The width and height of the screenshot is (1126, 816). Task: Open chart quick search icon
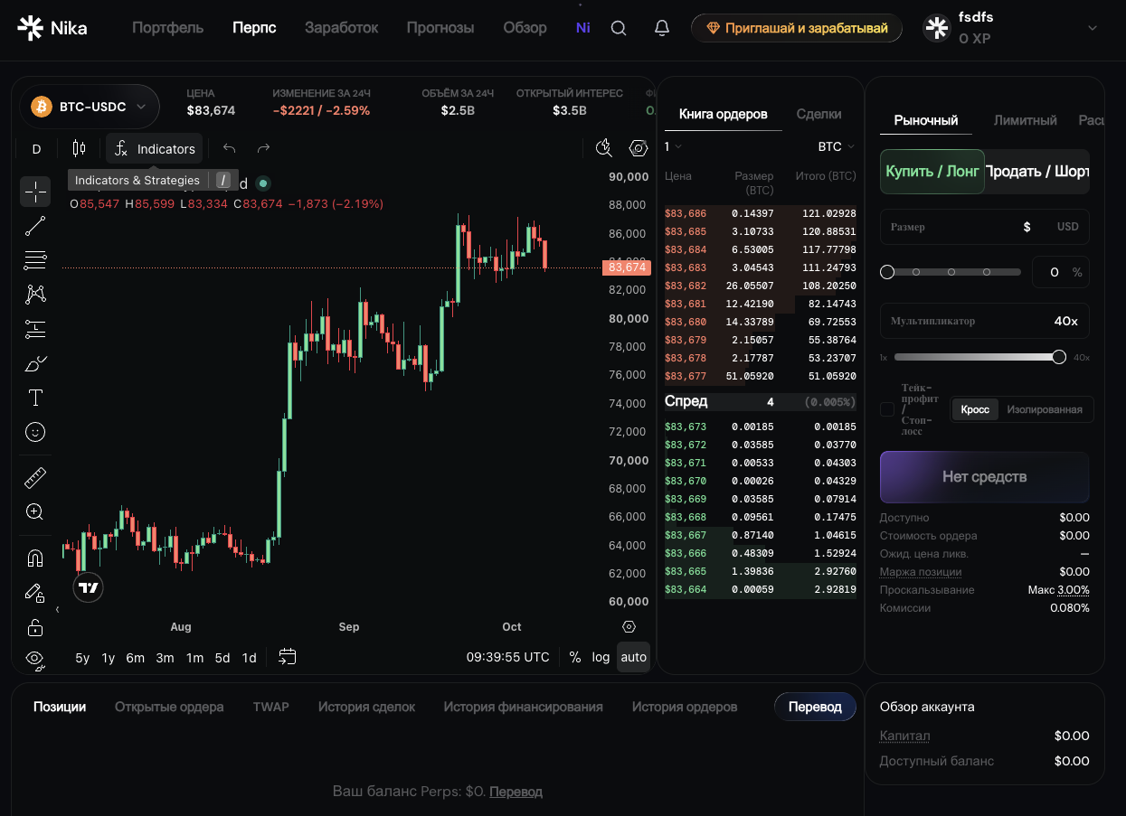coord(604,148)
